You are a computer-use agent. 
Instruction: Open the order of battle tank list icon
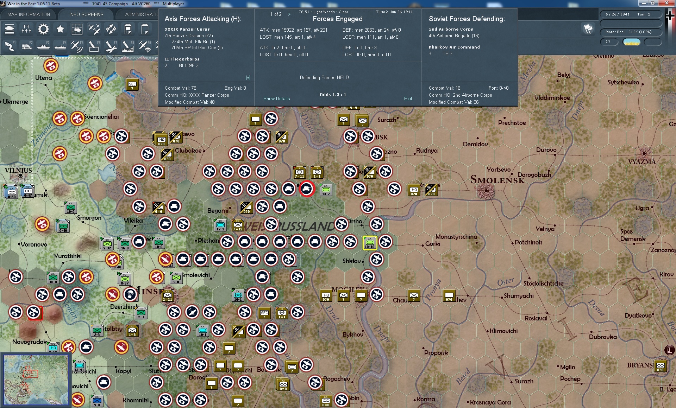click(10, 29)
